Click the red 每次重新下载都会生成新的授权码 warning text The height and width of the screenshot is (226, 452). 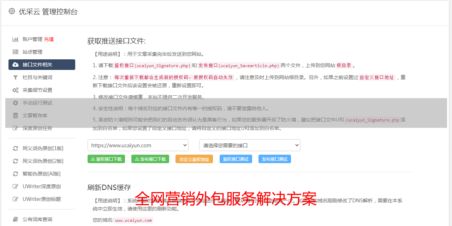(x=174, y=77)
